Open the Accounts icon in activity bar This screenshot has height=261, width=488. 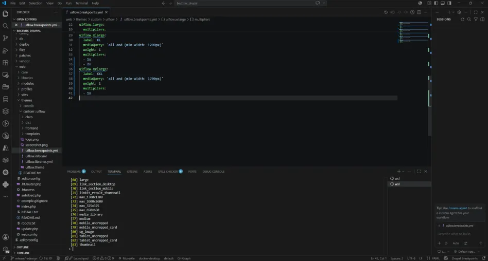[x=5, y=237]
